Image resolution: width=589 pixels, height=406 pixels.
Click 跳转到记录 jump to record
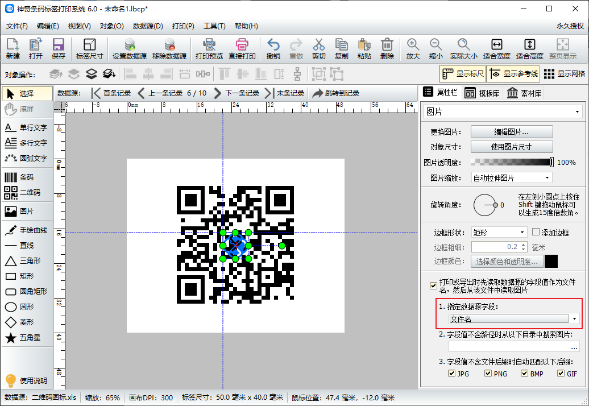coord(336,93)
